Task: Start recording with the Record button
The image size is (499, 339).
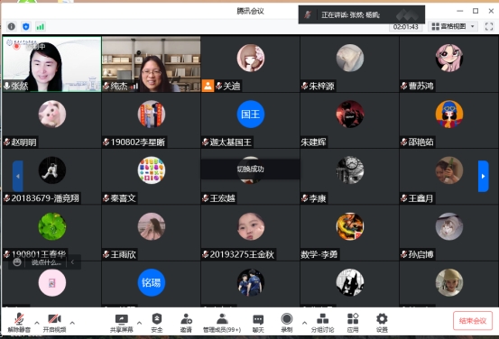Action: pyautogui.click(x=287, y=323)
